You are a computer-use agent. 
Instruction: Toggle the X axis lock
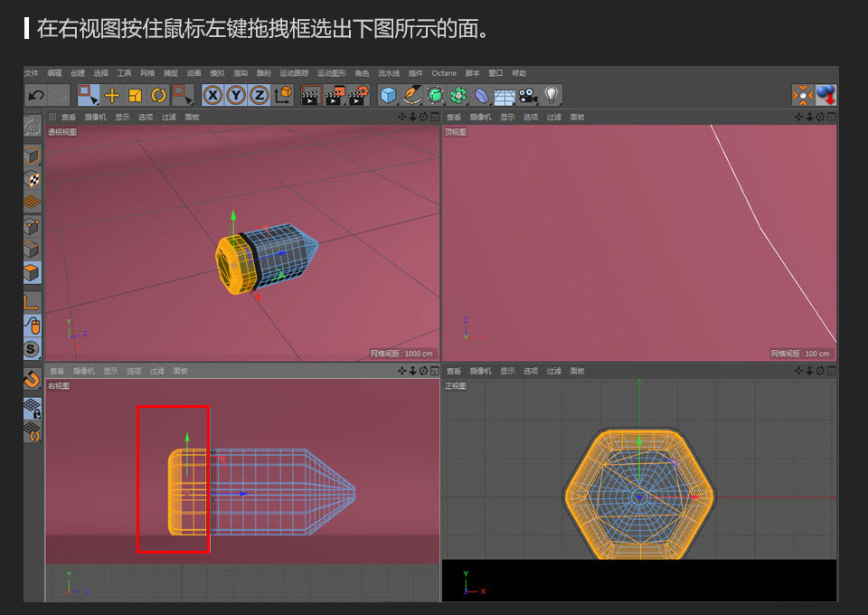212,94
